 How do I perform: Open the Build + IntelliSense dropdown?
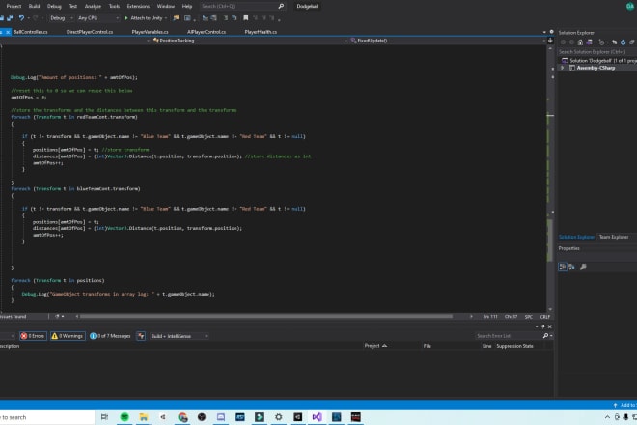tap(179, 336)
